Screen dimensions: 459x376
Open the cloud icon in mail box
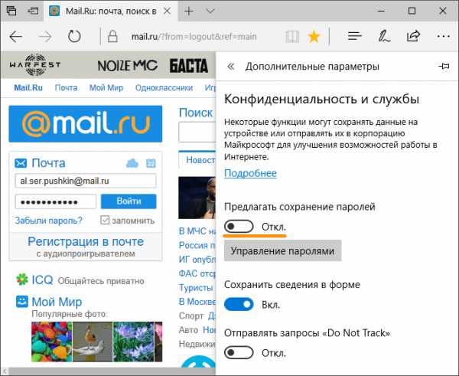(x=132, y=163)
